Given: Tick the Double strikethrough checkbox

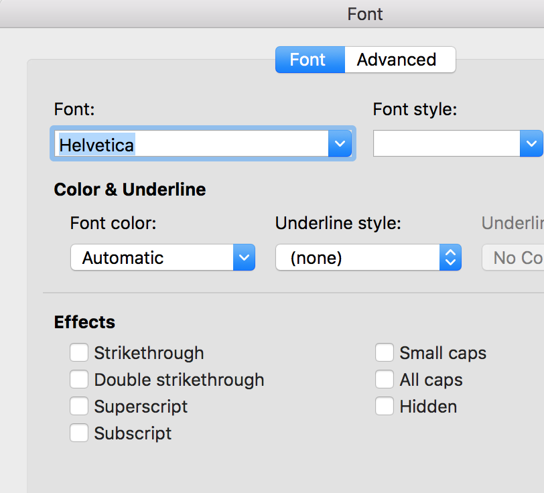Looking at the screenshot, I should (x=79, y=380).
